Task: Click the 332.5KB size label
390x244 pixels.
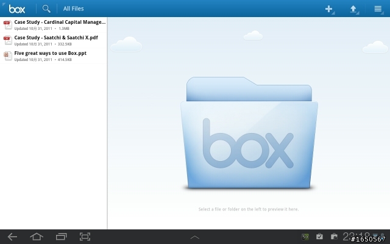Action: [x=65, y=44]
